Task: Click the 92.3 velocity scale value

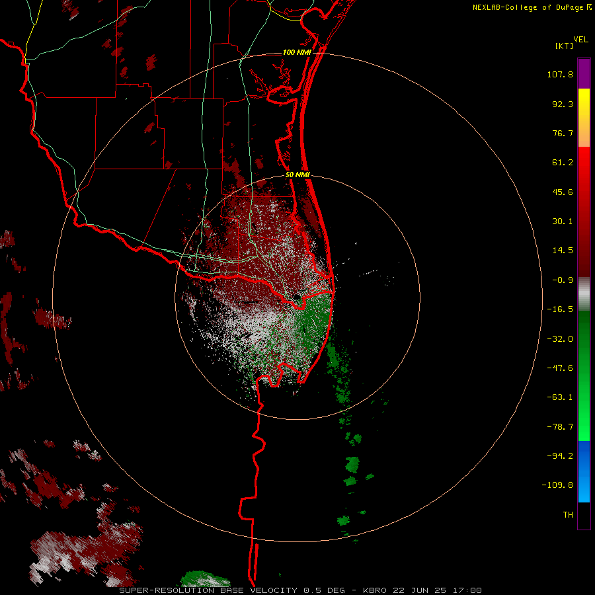Action: (x=563, y=104)
